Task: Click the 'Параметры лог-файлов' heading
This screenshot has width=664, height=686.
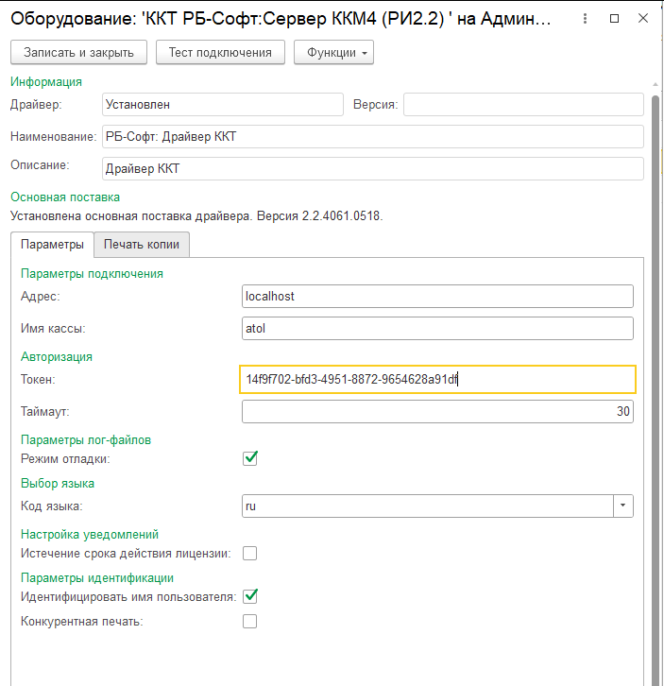Action: (86, 439)
